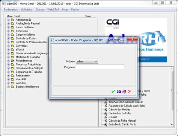Click icon beside Cálculo da Folha Mensal

[x=106, y=121]
